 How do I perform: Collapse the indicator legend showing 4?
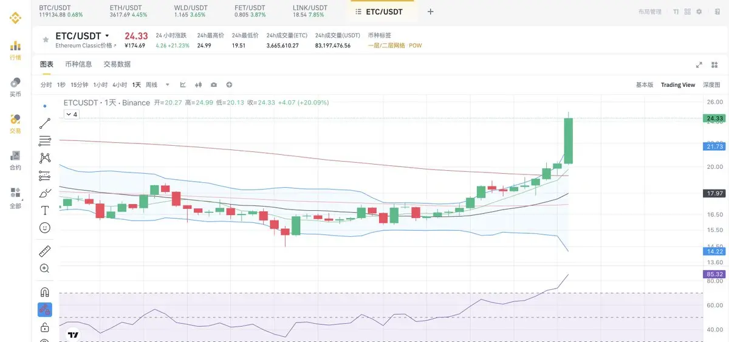[72, 114]
